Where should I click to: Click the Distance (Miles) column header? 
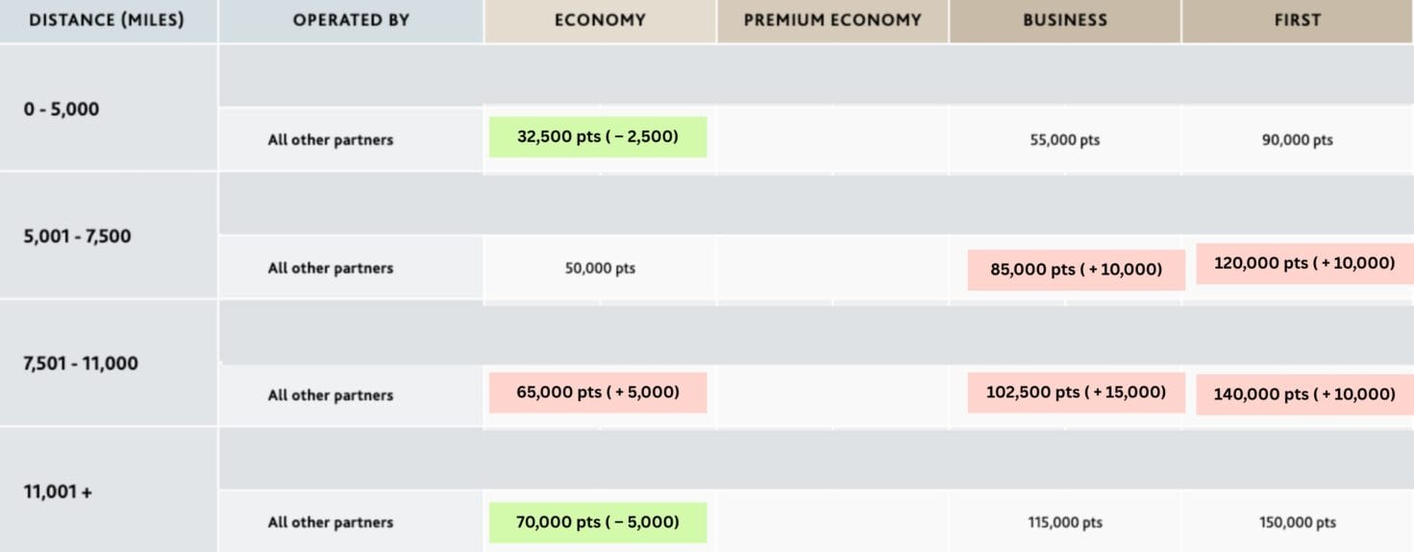click(x=107, y=20)
